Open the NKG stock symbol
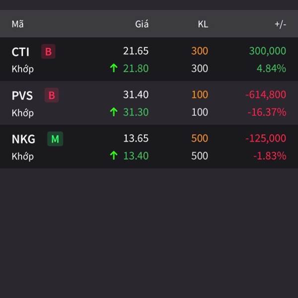Viewport: 298px width, 298px height. pyautogui.click(x=23, y=139)
